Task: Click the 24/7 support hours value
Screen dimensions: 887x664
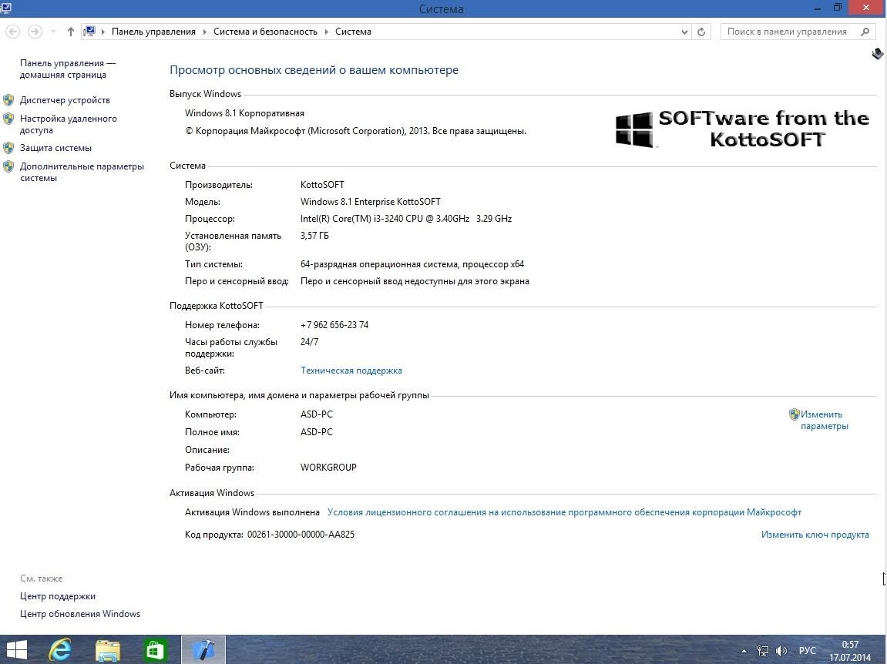Action: tap(310, 342)
